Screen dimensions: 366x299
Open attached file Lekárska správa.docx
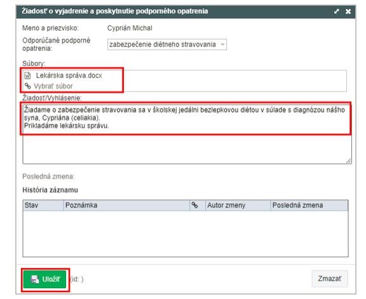point(69,76)
